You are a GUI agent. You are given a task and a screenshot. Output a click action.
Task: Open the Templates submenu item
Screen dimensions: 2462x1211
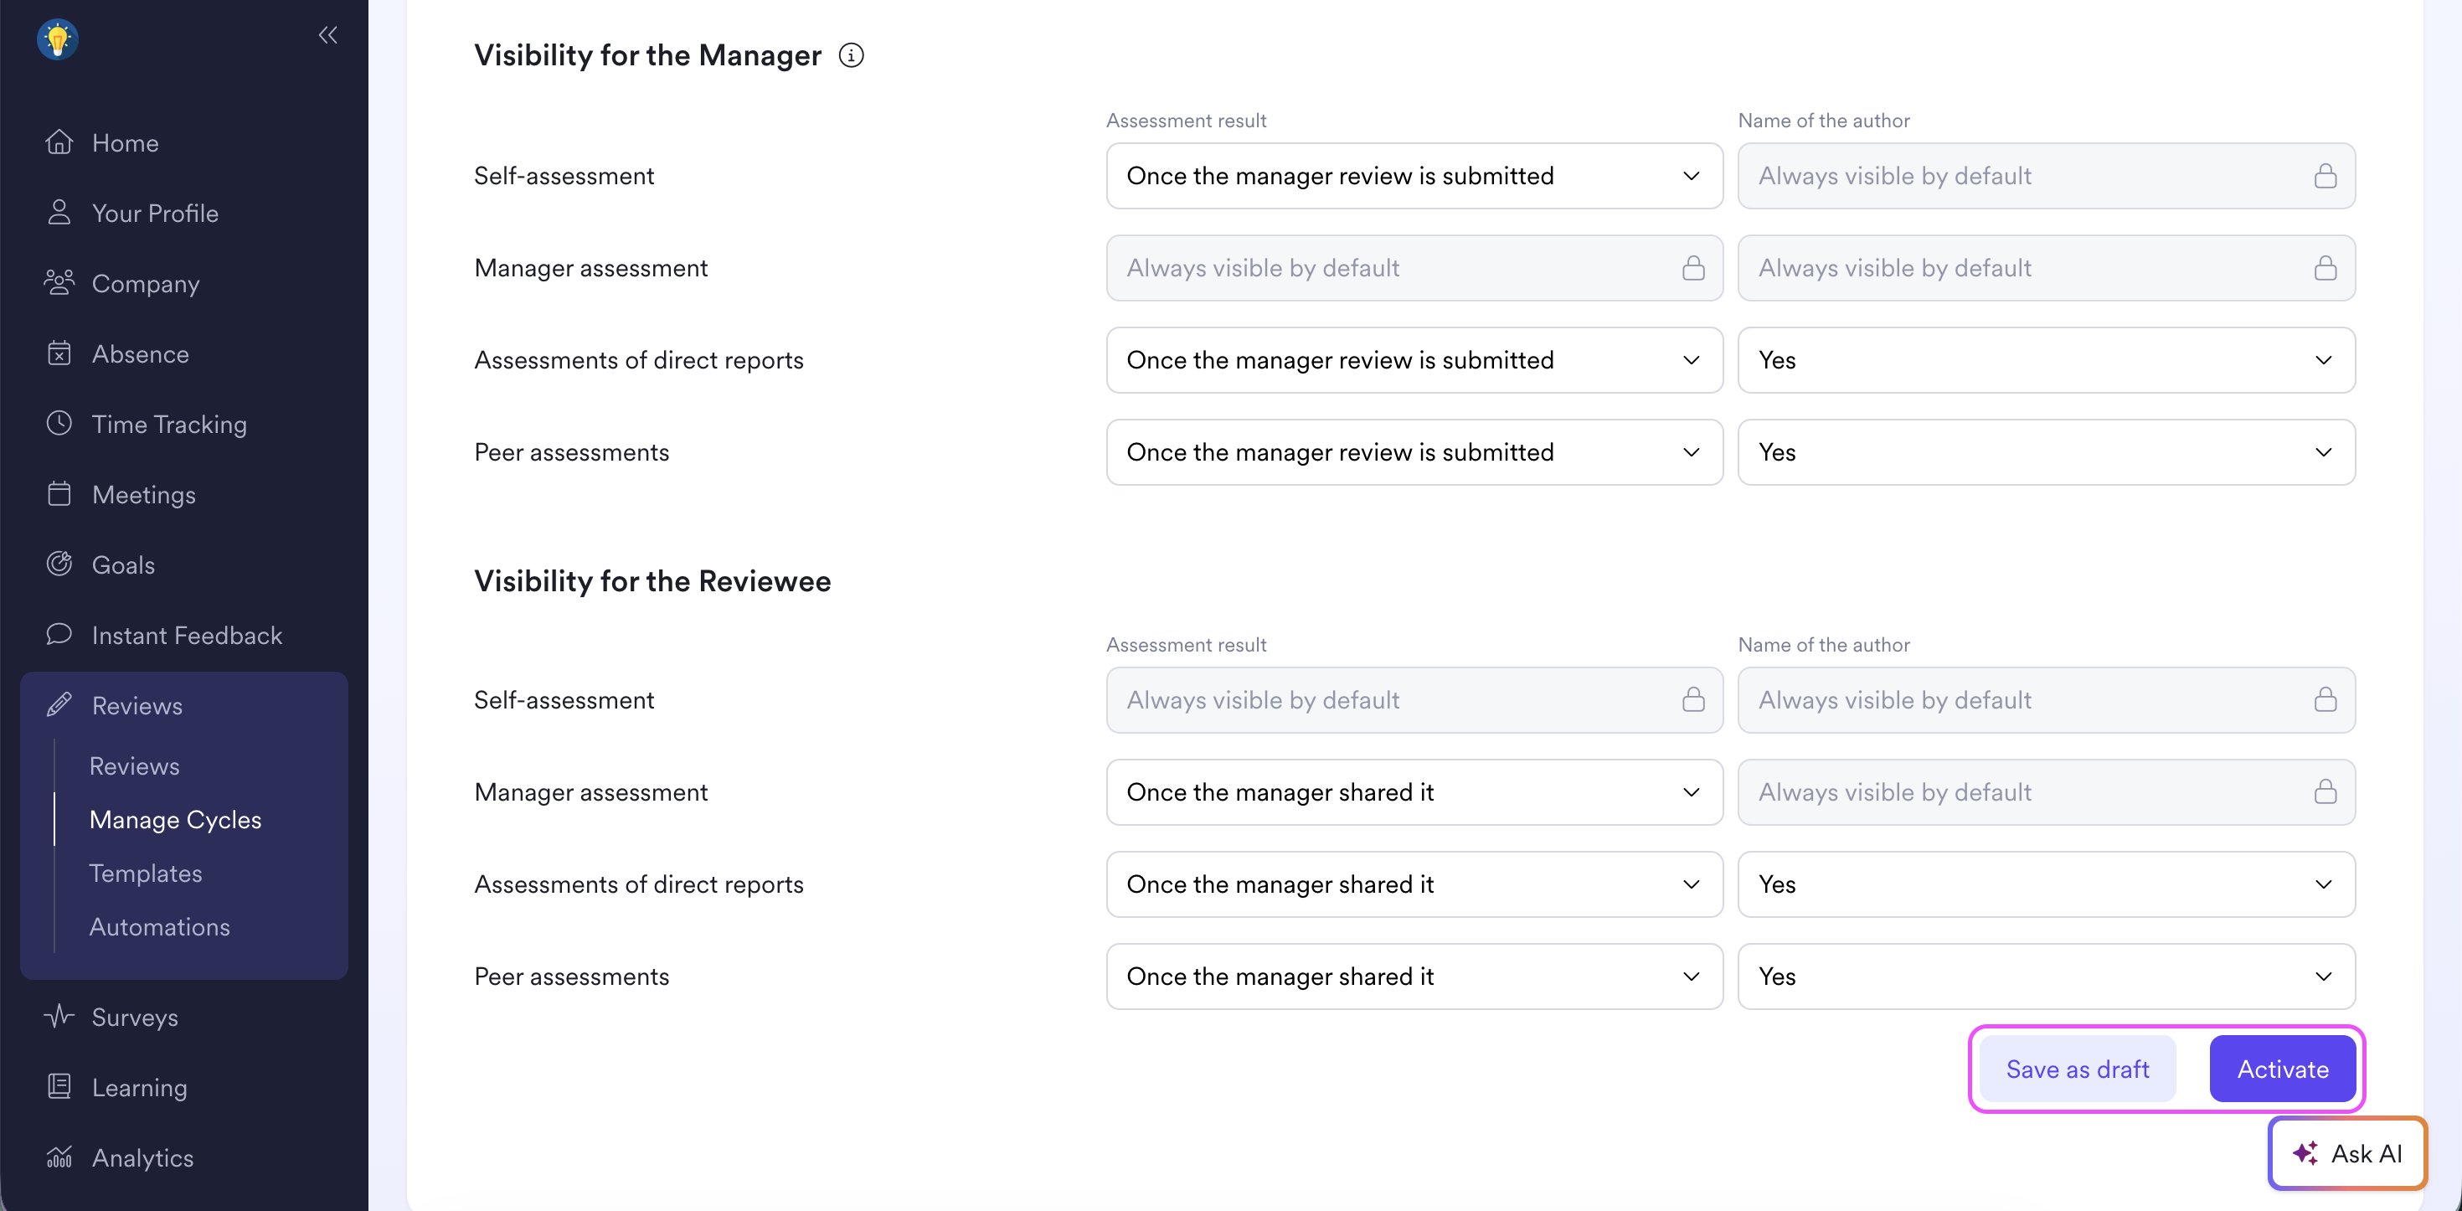pos(145,873)
